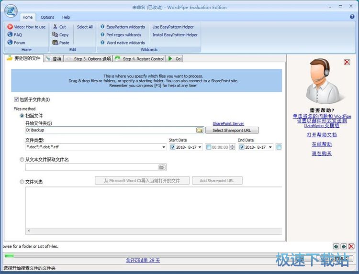
Task: Click the Start Date field showing 2018- 8-17
Action: (186, 147)
